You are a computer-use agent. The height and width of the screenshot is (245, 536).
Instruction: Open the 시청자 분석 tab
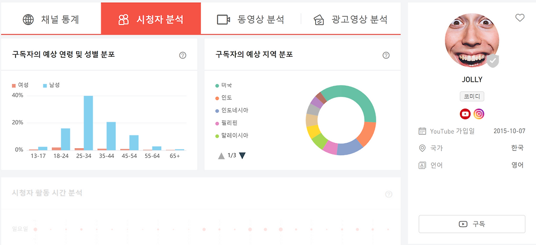point(151,20)
